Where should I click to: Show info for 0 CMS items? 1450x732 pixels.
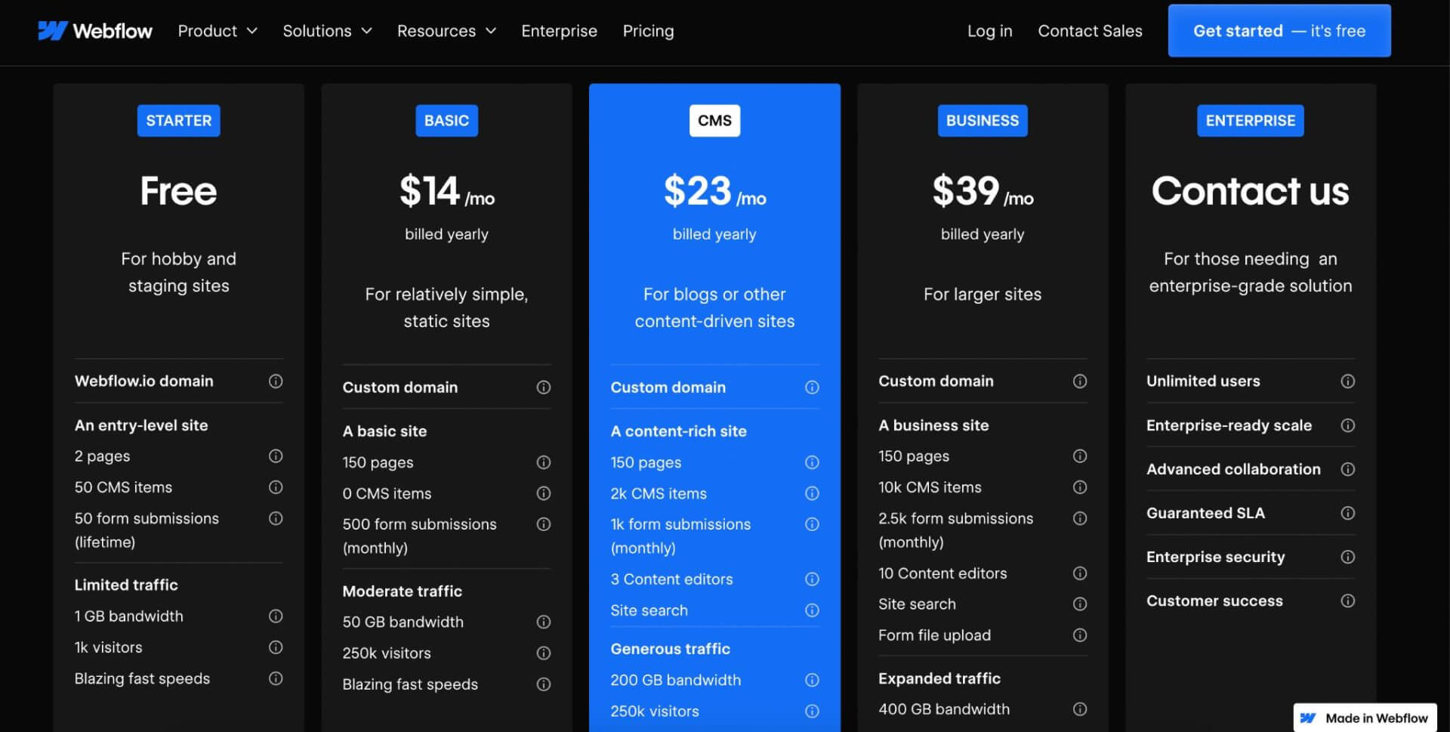544,493
